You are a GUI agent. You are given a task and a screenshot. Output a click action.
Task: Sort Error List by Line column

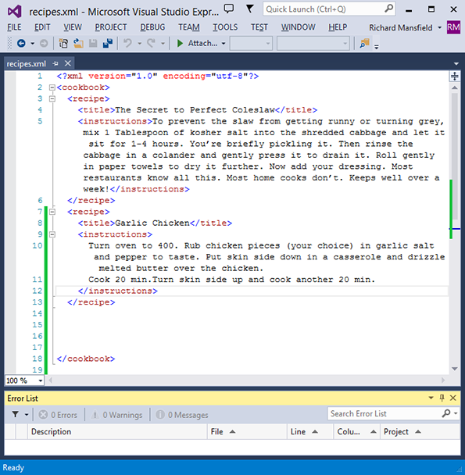(x=310, y=432)
